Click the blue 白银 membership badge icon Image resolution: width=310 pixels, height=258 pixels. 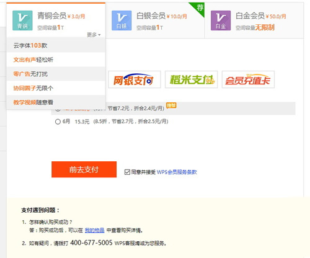[x=122, y=20]
